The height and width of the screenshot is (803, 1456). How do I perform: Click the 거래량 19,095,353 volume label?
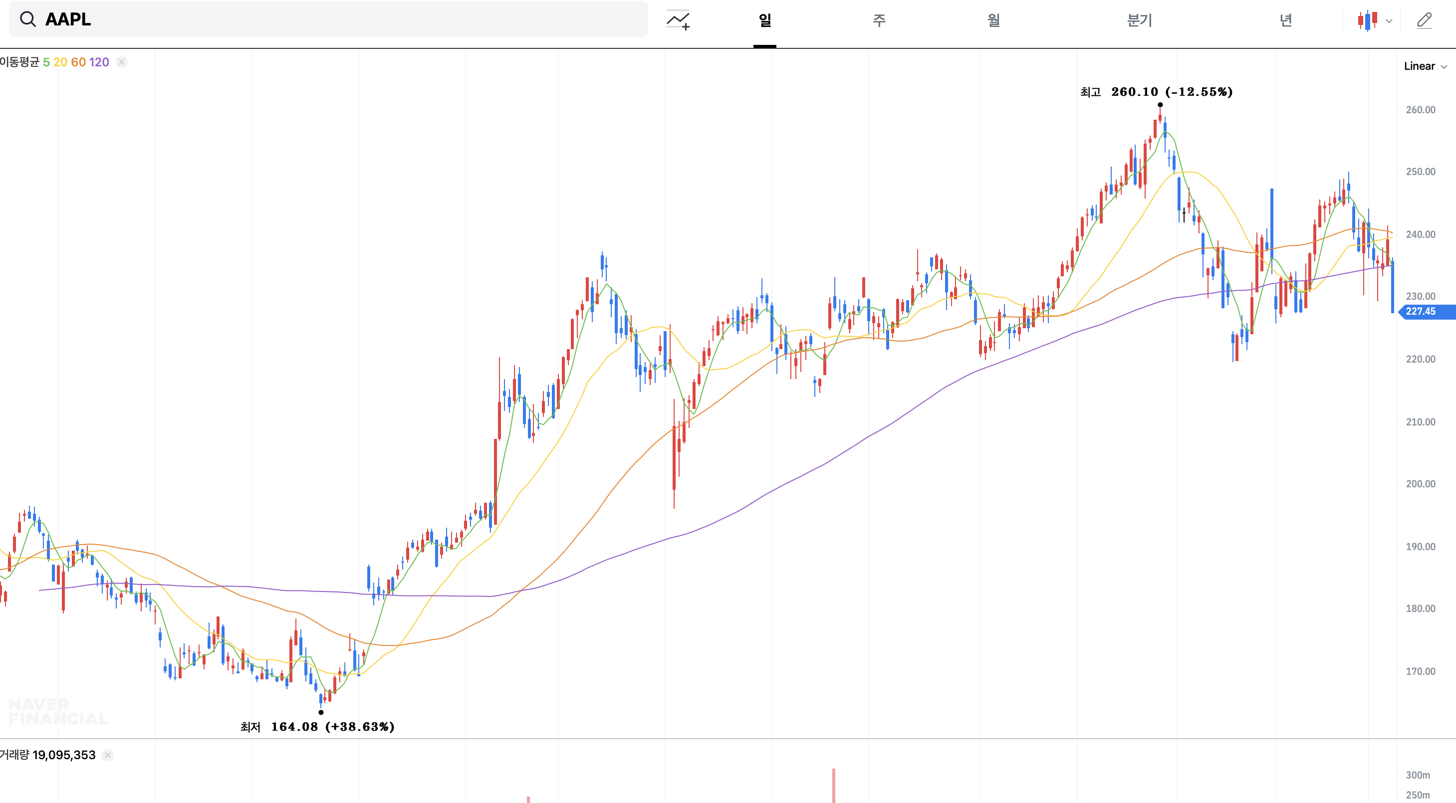(48, 755)
